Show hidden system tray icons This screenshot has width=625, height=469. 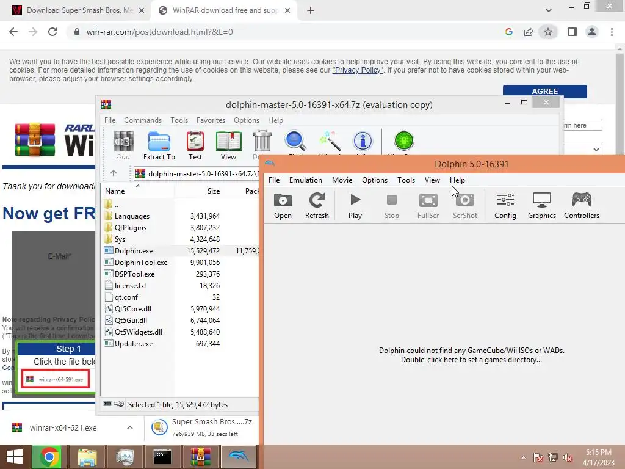click(x=523, y=457)
